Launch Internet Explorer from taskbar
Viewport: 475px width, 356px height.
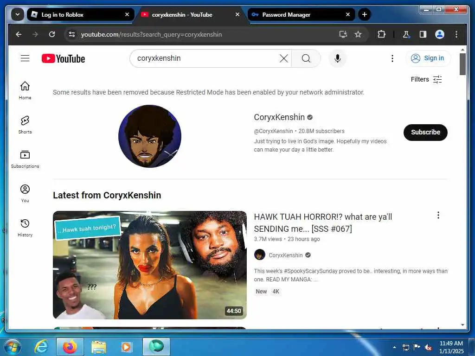pos(41,347)
